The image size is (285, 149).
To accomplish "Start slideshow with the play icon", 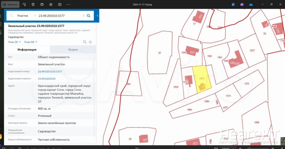I will 60,4.
